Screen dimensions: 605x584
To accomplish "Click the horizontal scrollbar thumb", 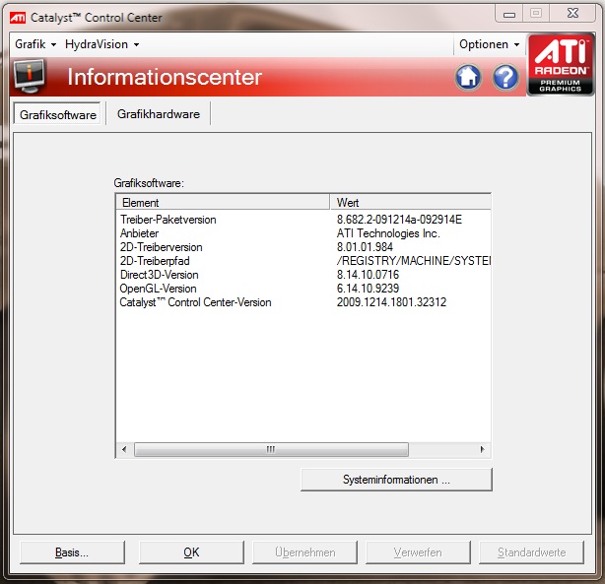I will click(x=271, y=449).
